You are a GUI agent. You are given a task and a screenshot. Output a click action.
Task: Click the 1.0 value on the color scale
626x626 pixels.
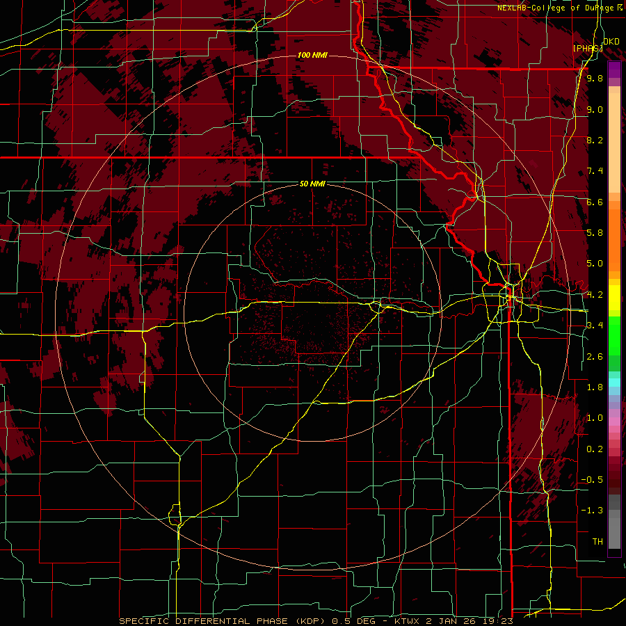tap(595, 418)
